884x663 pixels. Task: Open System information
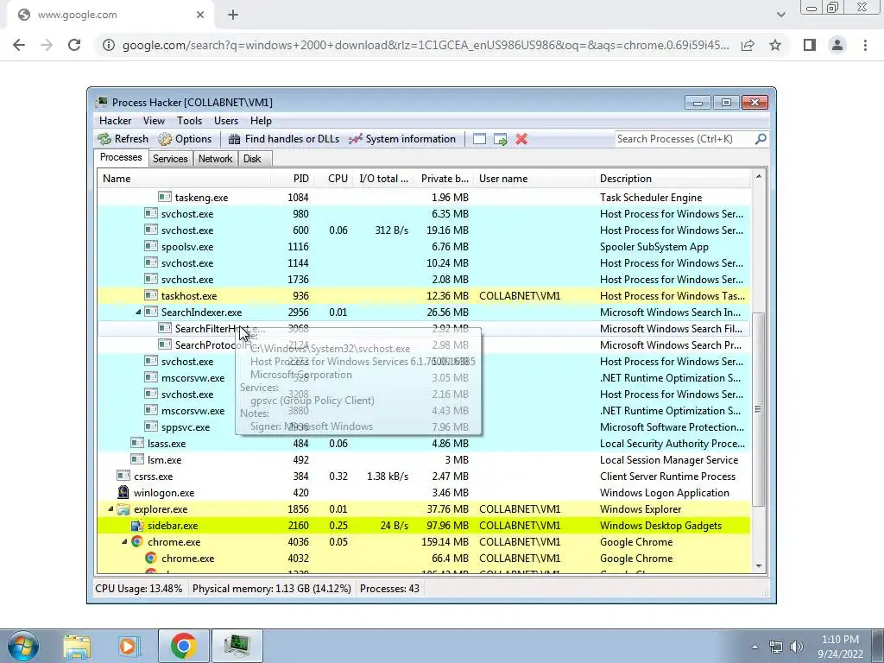(402, 139)
